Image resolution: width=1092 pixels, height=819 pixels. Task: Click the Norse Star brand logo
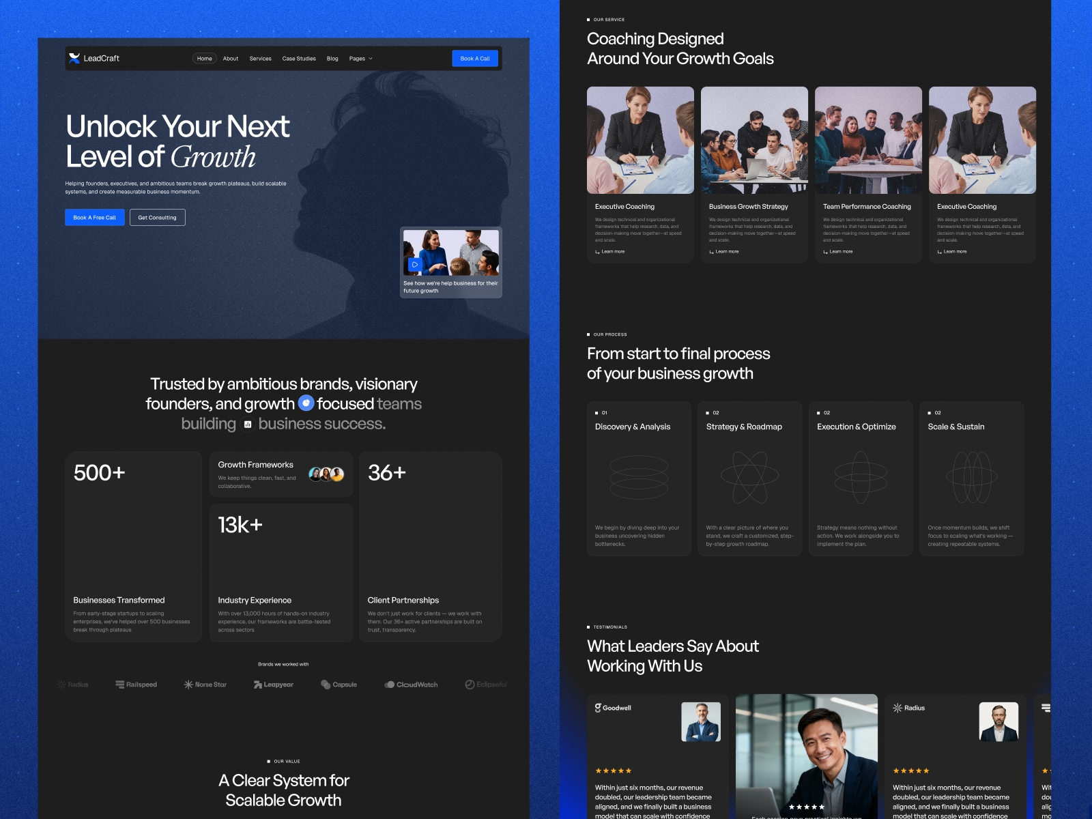(x=205, y=685)
